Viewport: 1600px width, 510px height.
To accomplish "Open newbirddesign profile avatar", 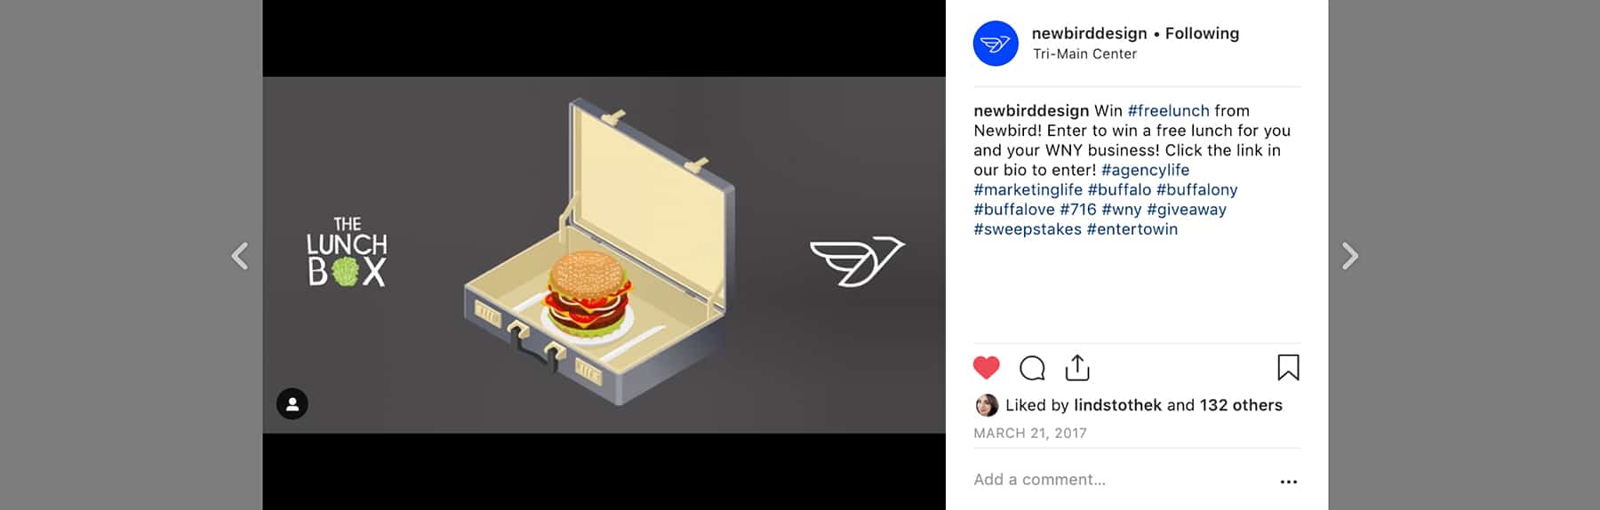I will click(x=996, y=44).
